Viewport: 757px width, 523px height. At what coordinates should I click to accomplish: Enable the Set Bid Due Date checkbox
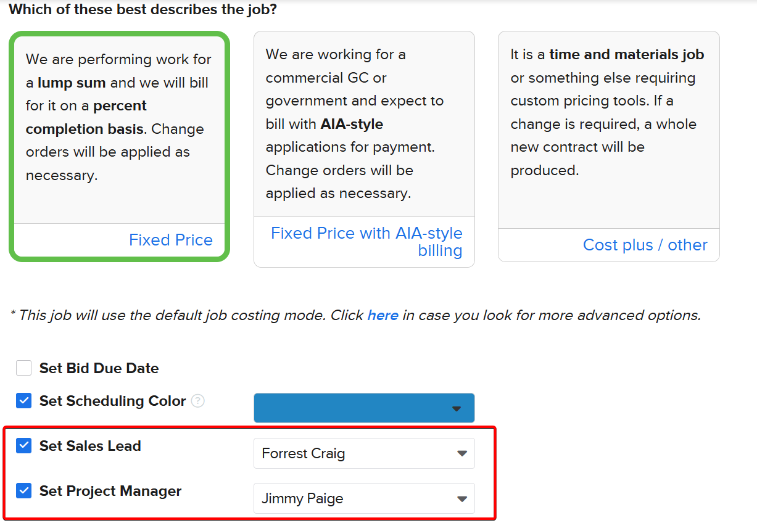click(x=23, y=368)
